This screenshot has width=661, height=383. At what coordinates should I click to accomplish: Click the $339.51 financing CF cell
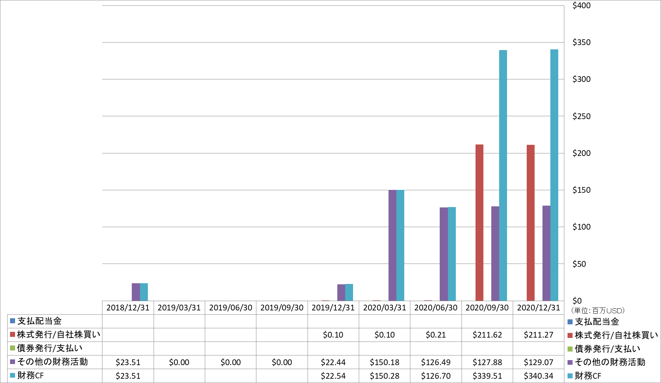point(487,376)
